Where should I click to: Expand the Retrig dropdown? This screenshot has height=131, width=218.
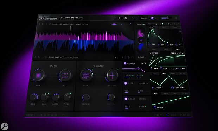[x=154, y=53]
